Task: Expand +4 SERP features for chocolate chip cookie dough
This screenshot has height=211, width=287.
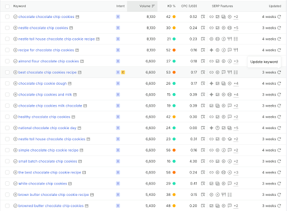Action: pyautogui.click(x=236, y=84)
